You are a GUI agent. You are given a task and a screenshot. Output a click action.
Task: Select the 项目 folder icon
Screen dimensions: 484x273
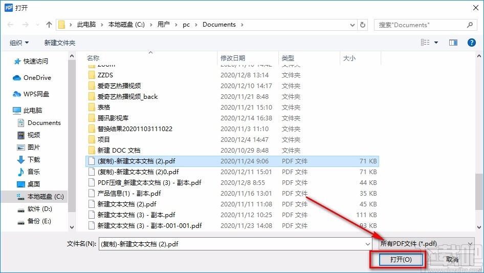click(92, 139)
